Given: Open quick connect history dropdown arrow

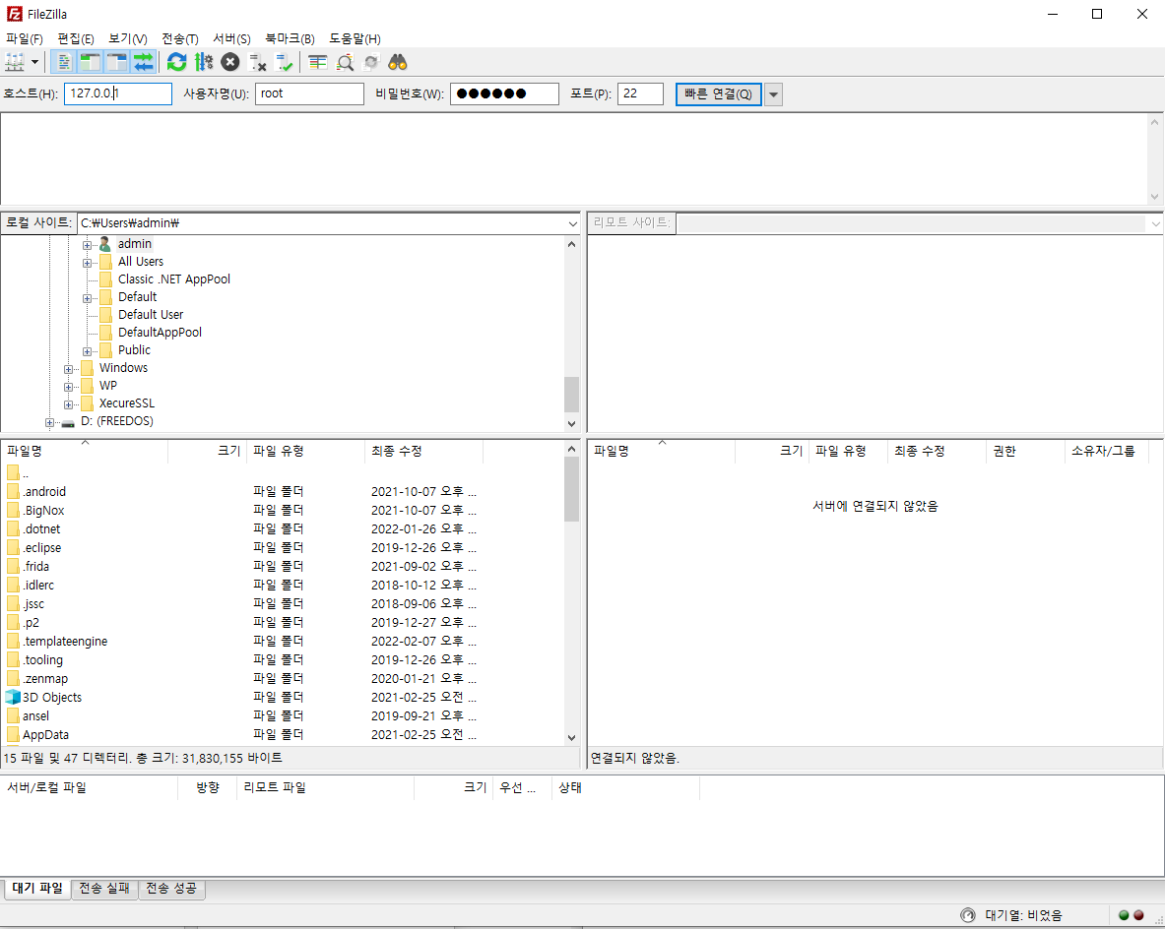Looking at the screenshot, I should point(773,94).
